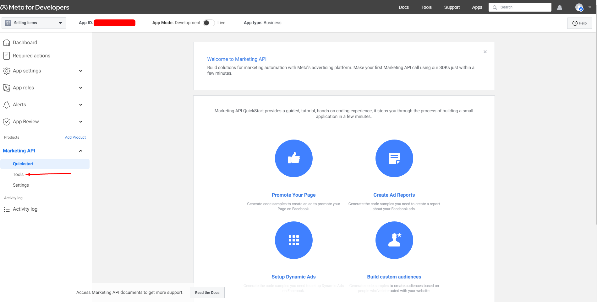Collapse the Marketing API section

pyautogui.click(x=81, y=151)
